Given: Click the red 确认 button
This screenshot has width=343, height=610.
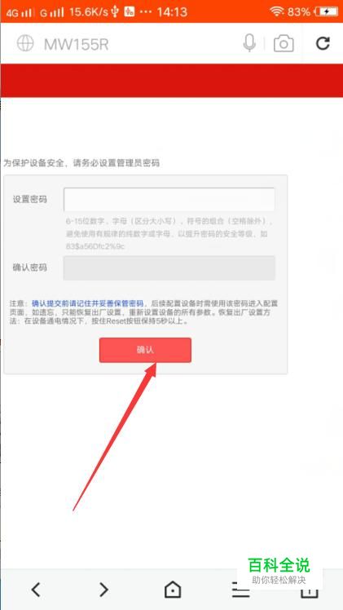Looking at the screenshot, I should pos(145,350).
